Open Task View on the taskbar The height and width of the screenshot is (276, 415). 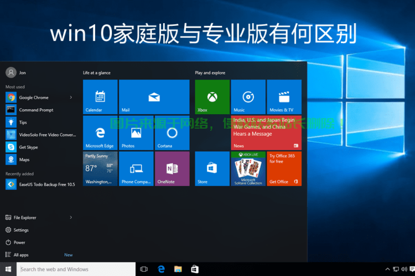[x=144, y=269]
